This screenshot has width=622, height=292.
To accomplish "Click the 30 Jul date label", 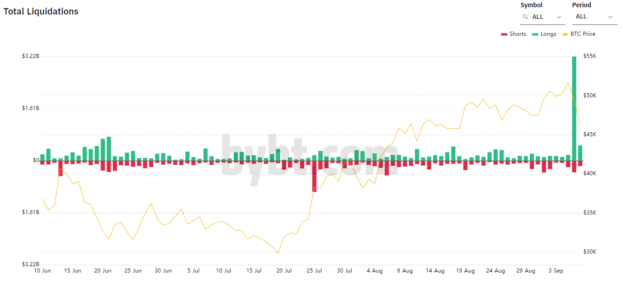I will coord(344,271).
